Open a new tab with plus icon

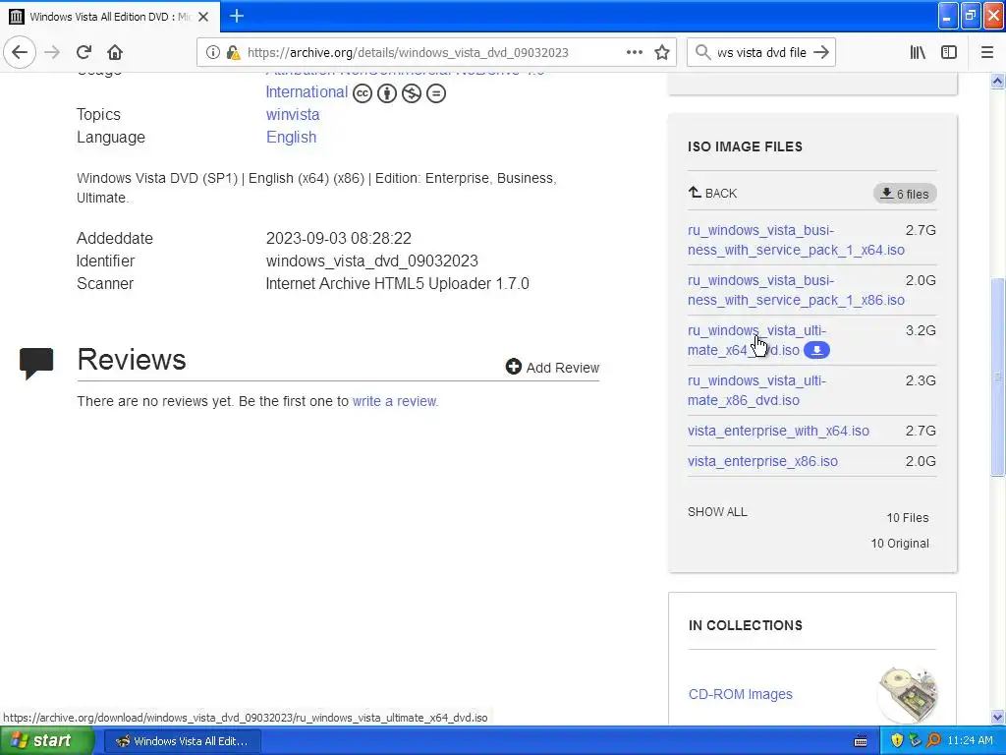(236, 16)
